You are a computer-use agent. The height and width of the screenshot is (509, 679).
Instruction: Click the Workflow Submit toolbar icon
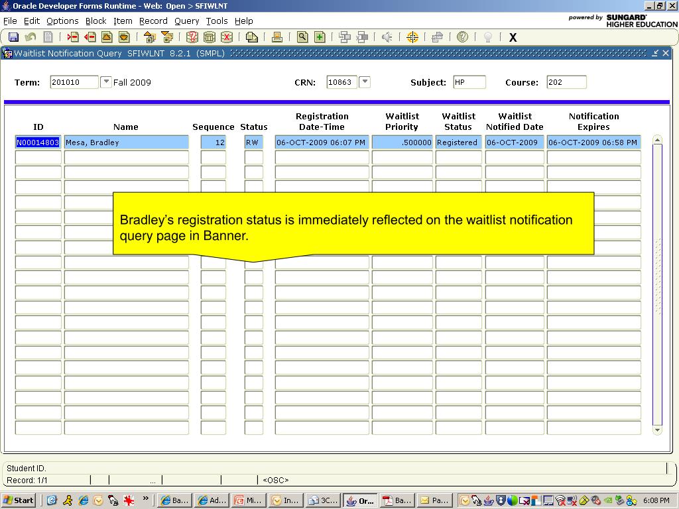(x=345, y=37)
